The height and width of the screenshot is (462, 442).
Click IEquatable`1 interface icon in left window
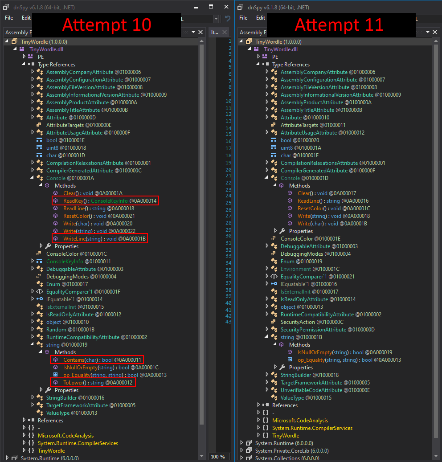(x=40, y=299)
